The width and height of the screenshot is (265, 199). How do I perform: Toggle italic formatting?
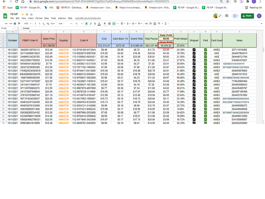point(91,24)
